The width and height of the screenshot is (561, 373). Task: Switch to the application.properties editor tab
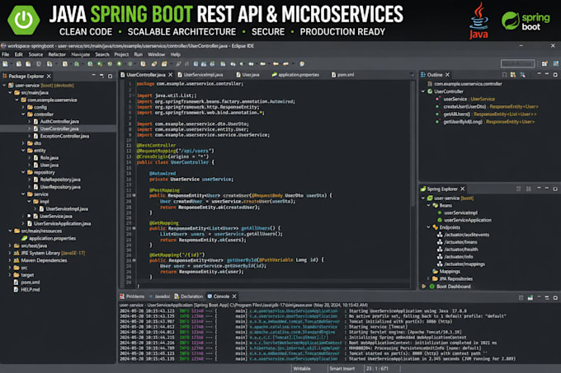point(295,75)
